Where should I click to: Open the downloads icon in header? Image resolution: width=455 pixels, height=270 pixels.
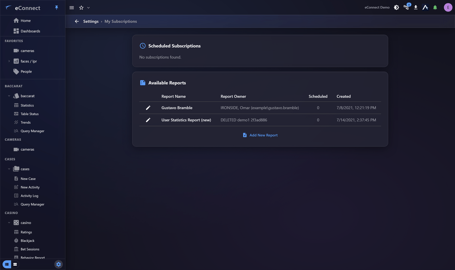pyautogui.click(x=416, y=7)
